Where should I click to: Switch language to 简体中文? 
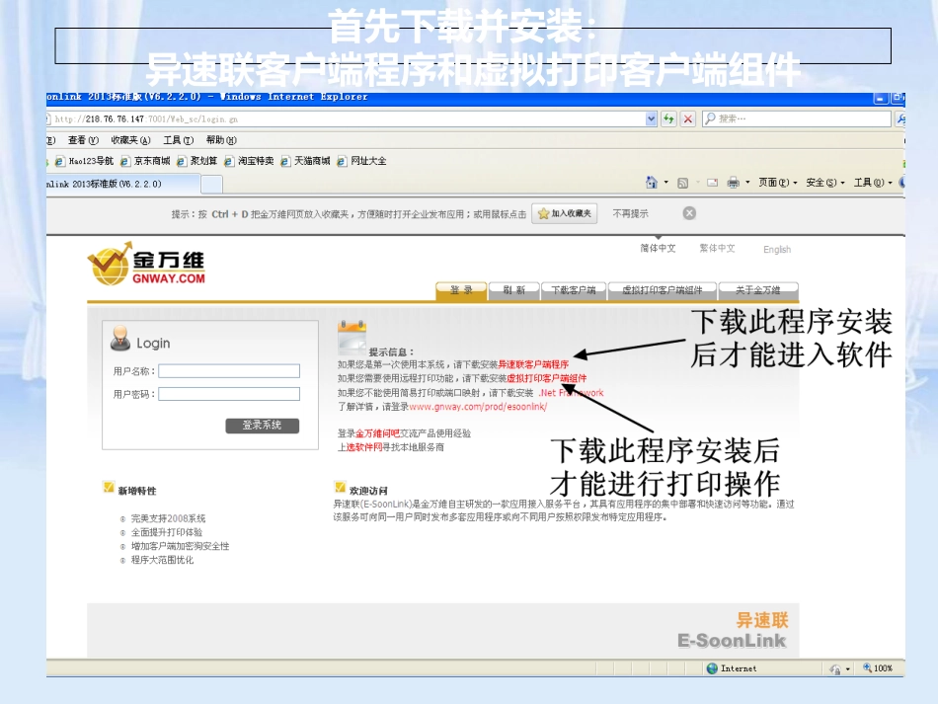658,248
